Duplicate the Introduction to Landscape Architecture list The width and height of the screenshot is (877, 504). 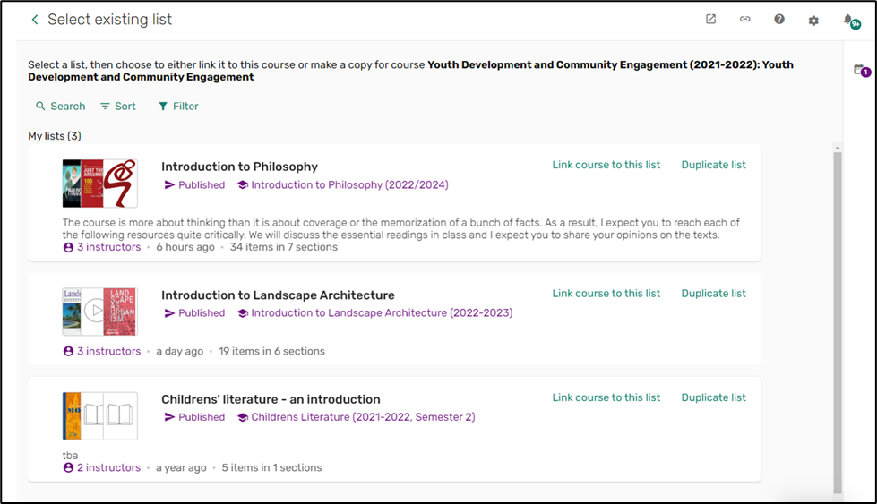[713, 294]
